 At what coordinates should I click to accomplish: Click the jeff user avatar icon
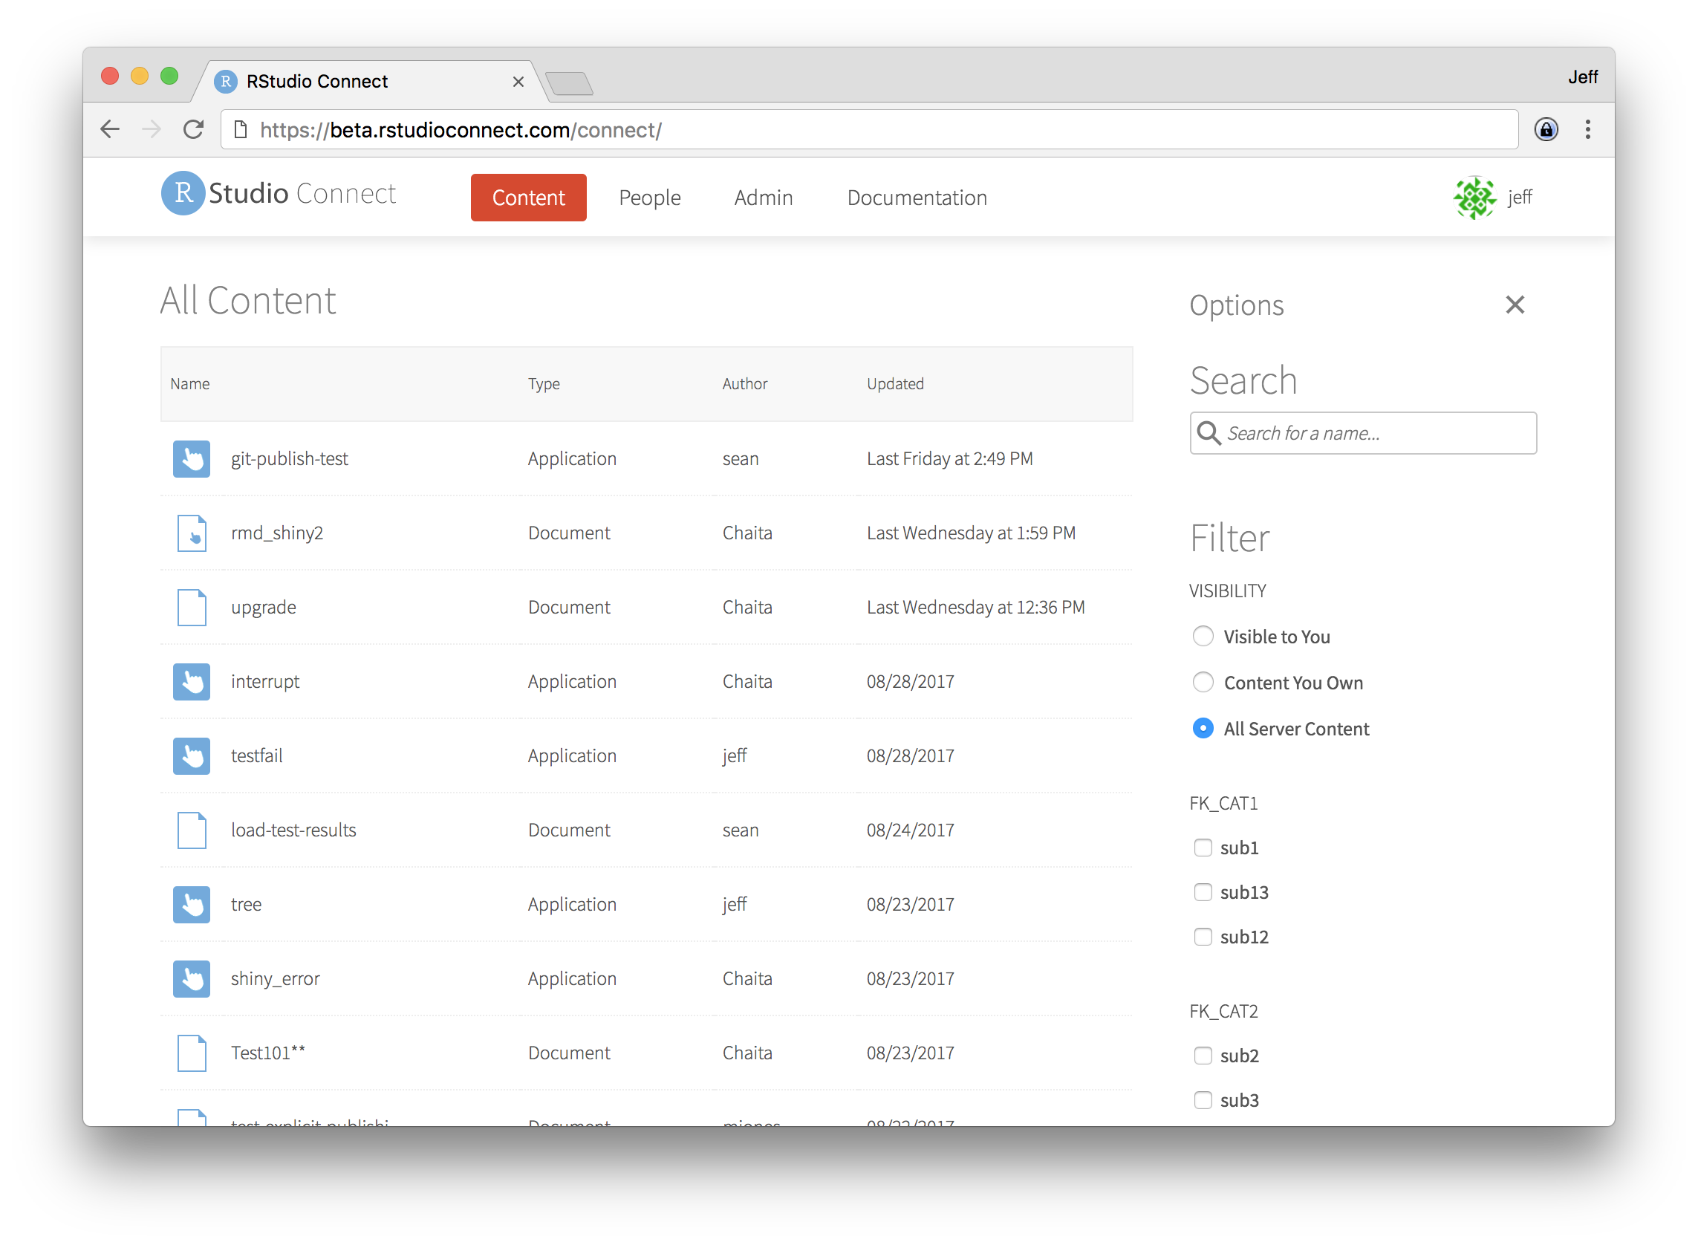(1474, 198)
